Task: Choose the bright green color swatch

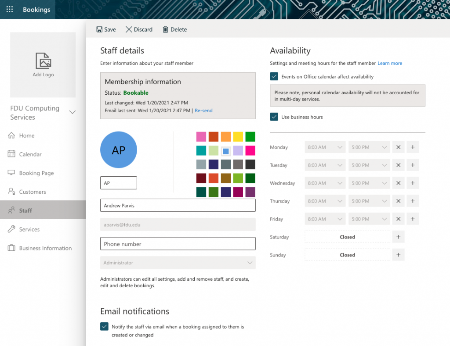Action: pyautogui.click(x=250, y=137)
